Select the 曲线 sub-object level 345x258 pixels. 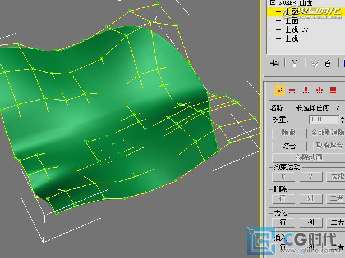(292, 39)
